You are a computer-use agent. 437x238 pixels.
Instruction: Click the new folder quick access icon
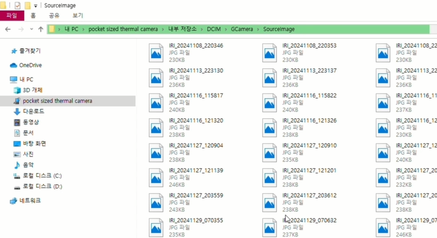pyautogui.click(x=28, y=6)
